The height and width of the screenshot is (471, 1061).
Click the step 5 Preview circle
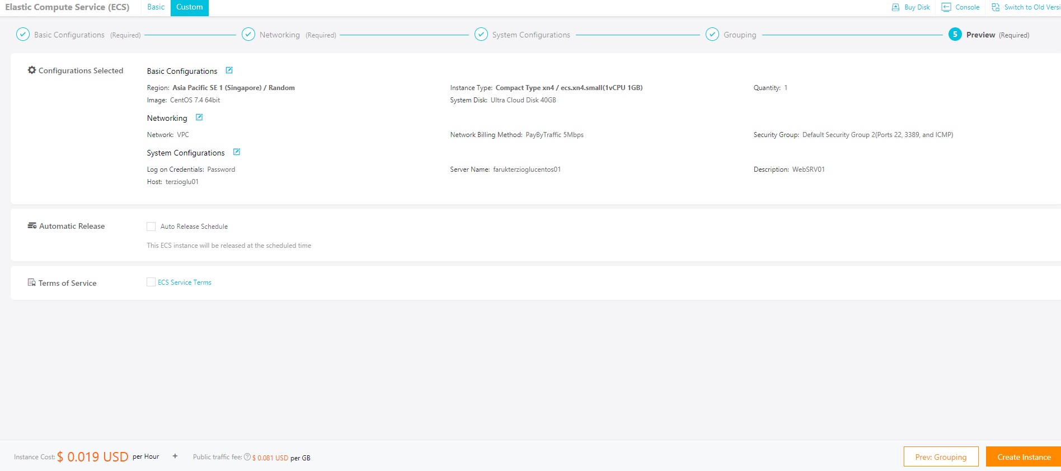pyautogui.click(x=955, y=35)
